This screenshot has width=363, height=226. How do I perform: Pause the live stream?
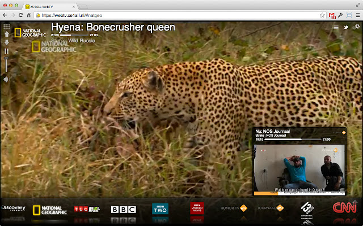(6, 51)
